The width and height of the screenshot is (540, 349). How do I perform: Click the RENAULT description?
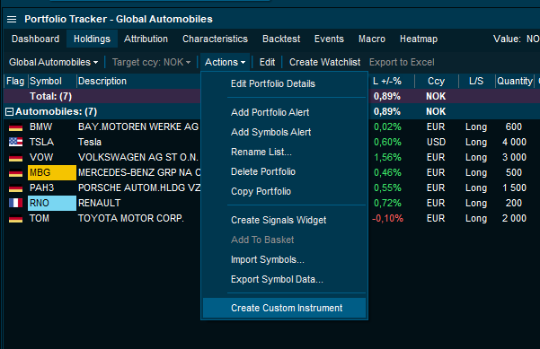coord(100,204)
